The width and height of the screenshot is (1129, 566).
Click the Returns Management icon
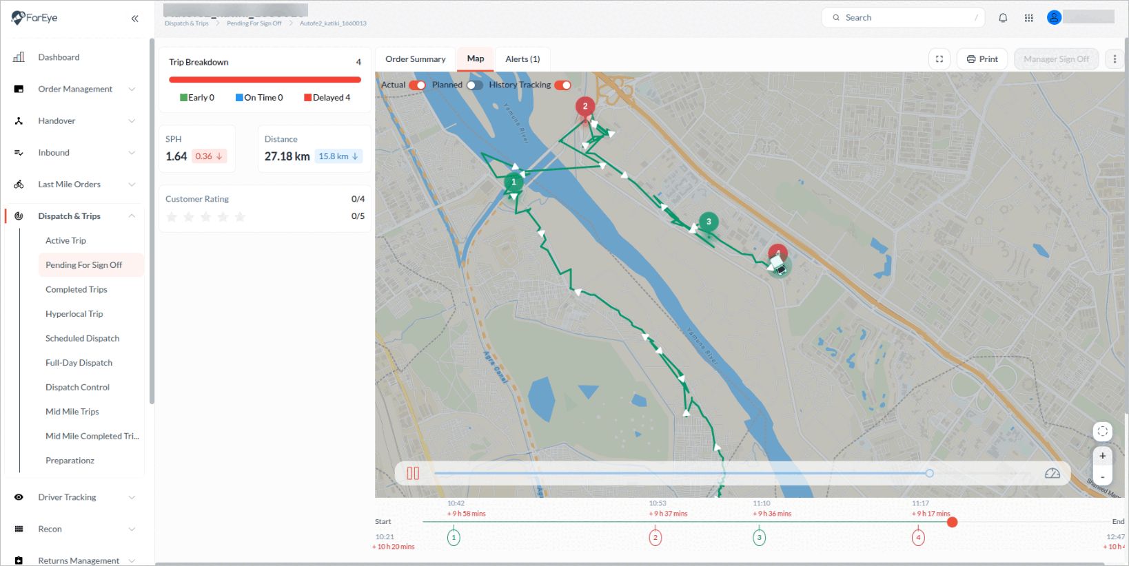pyautogui.click(x=19, y=560)
